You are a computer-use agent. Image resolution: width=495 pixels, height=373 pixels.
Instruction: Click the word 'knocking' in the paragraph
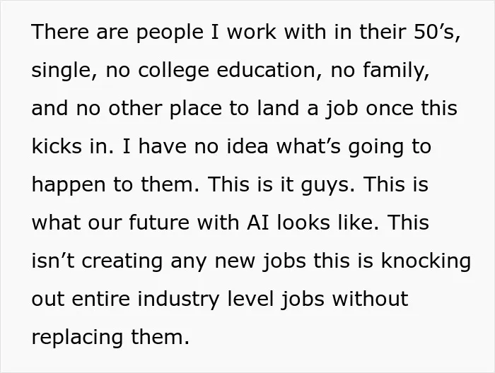[426, 261]
